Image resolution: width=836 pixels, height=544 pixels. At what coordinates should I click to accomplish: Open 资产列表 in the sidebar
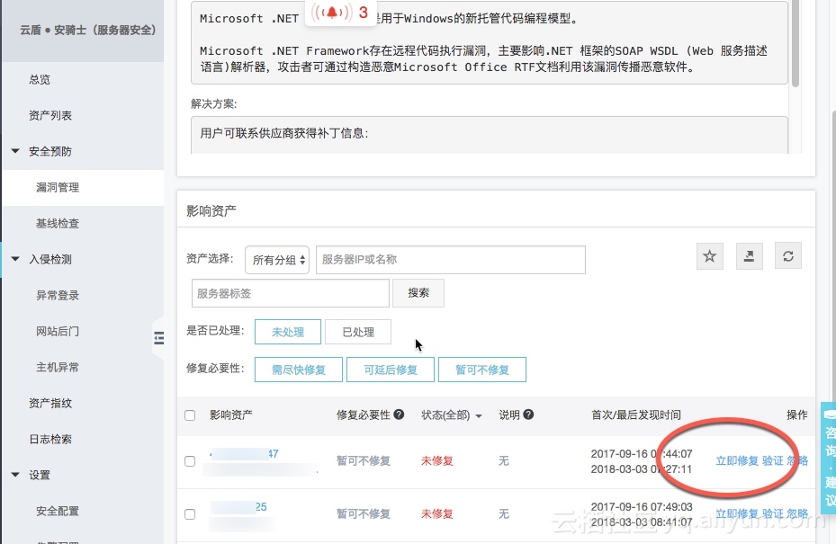click(x=50, y=115)
